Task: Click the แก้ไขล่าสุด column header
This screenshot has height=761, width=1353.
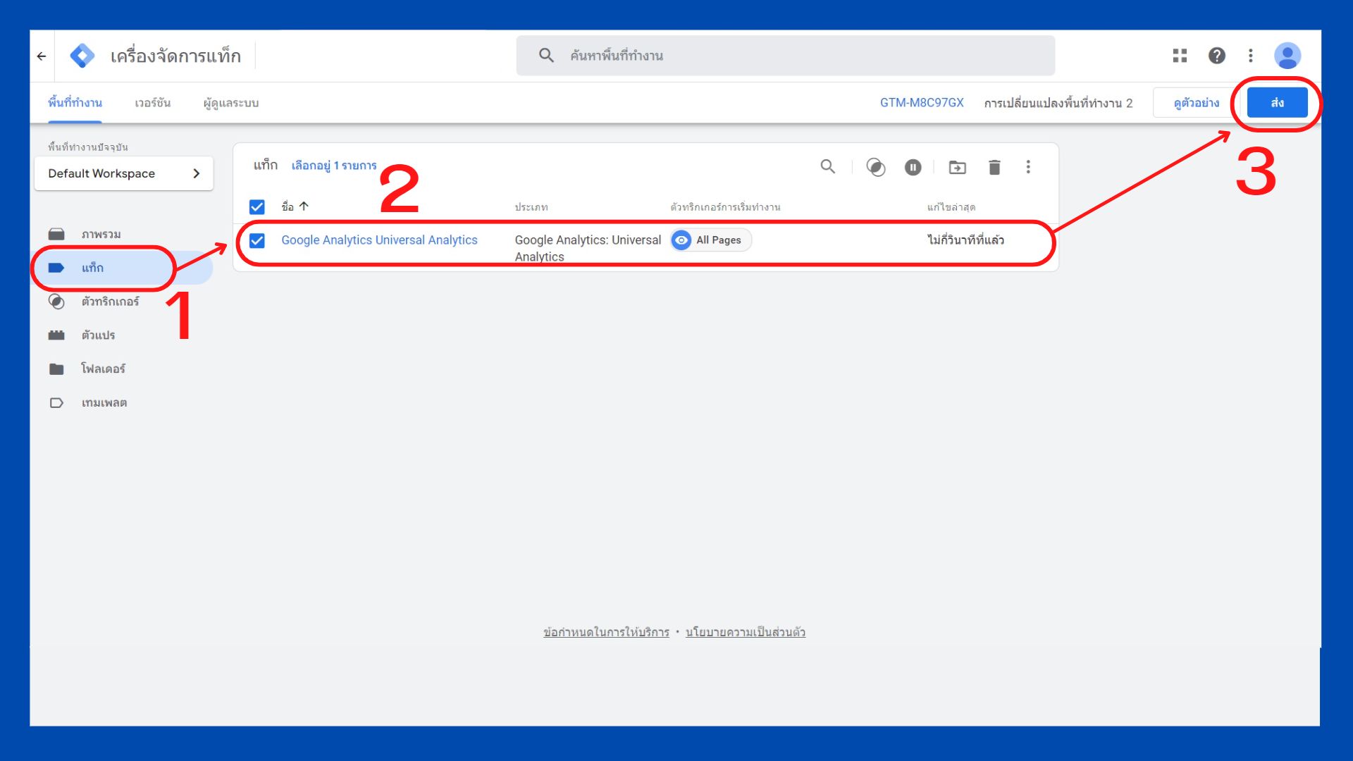Action: tap(951, 207)
